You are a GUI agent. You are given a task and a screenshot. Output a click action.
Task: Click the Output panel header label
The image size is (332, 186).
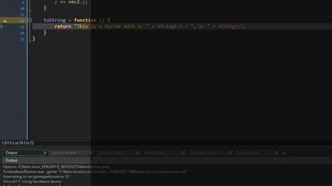tap(11, 160)
